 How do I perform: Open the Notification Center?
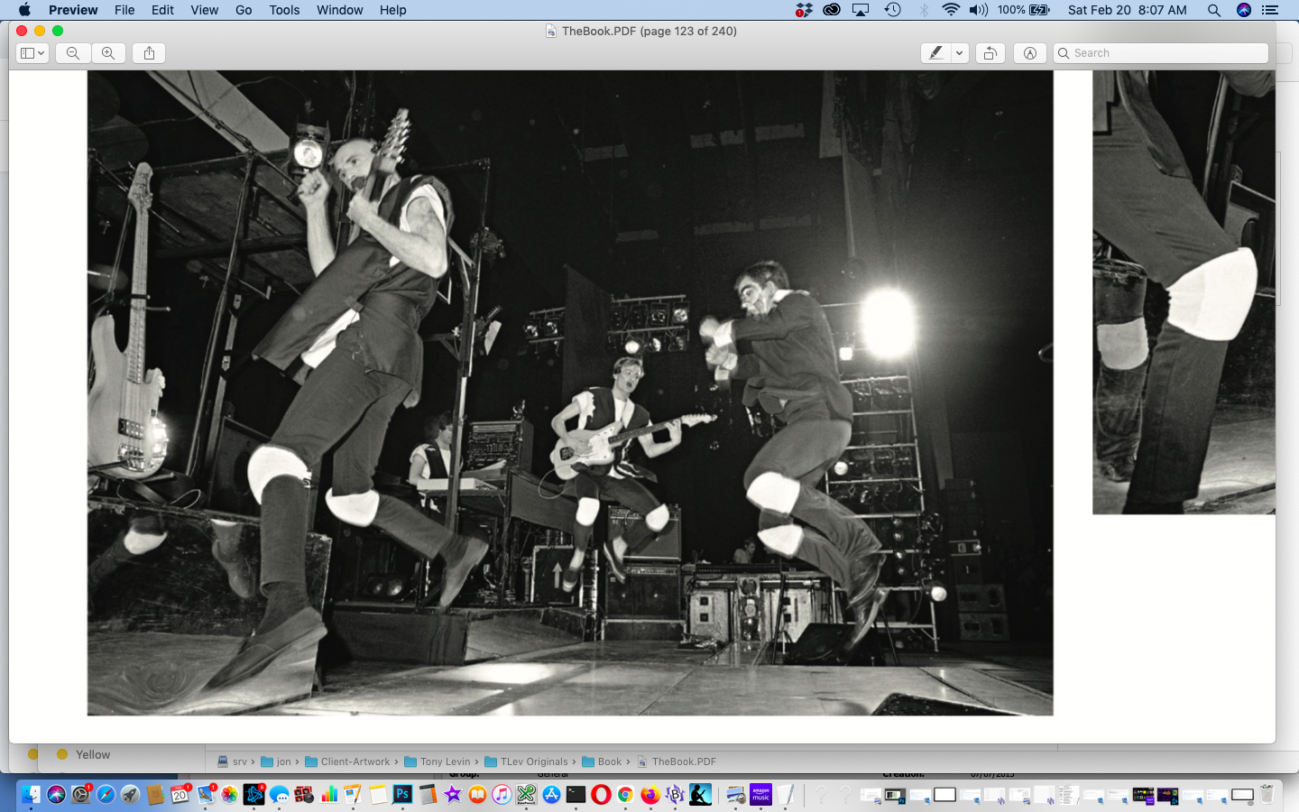coord(1270,10)
